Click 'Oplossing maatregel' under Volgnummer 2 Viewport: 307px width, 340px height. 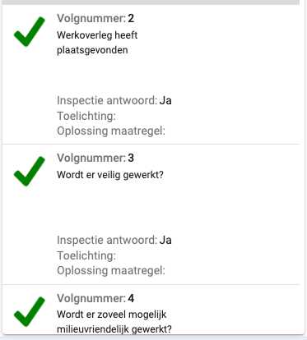111,131
